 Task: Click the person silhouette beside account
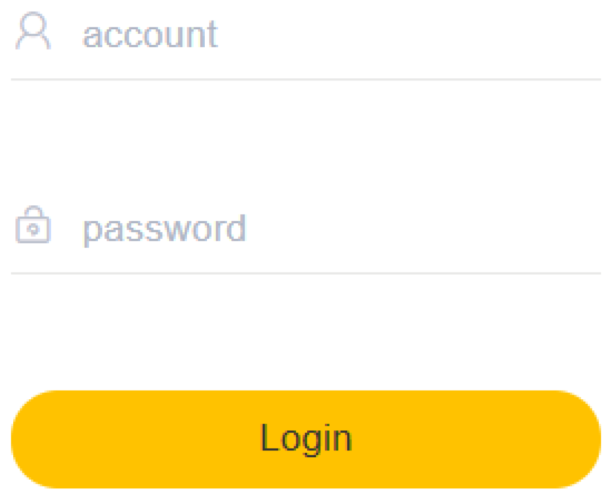tap(33, 31)
